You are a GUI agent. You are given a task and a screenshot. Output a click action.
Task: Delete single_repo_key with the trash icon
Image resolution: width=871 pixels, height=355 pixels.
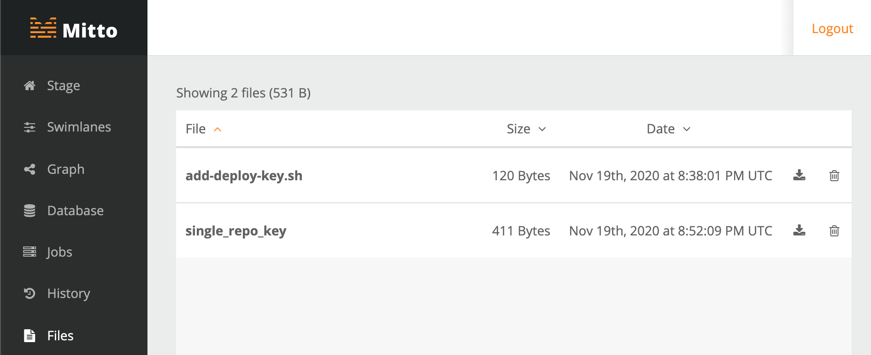(834, 230)
